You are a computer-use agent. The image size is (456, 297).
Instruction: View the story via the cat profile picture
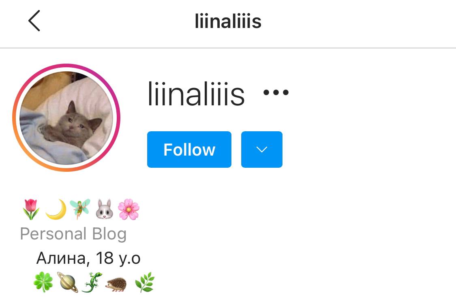click(66, 118)
